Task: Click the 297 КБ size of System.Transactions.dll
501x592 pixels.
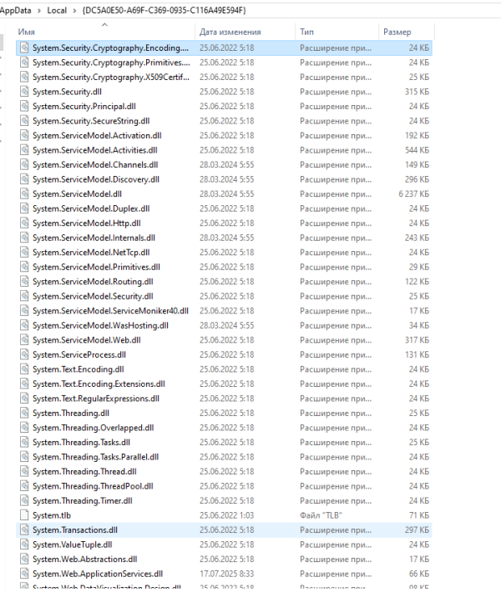Action: tap(417, 530)
